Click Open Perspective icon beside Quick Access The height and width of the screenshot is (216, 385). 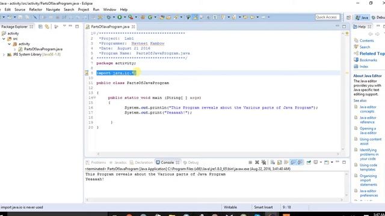(x=348, y=17)
